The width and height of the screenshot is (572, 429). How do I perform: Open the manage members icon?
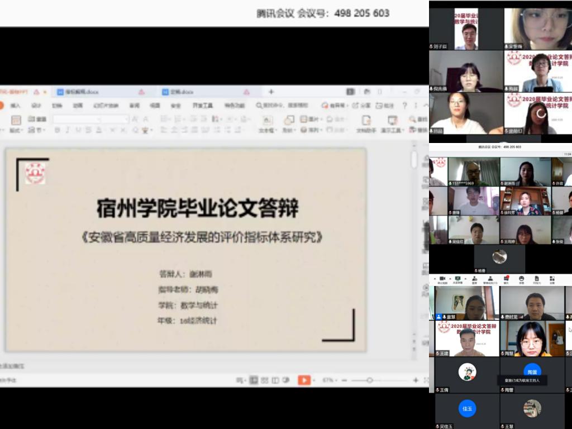[490, 279]
